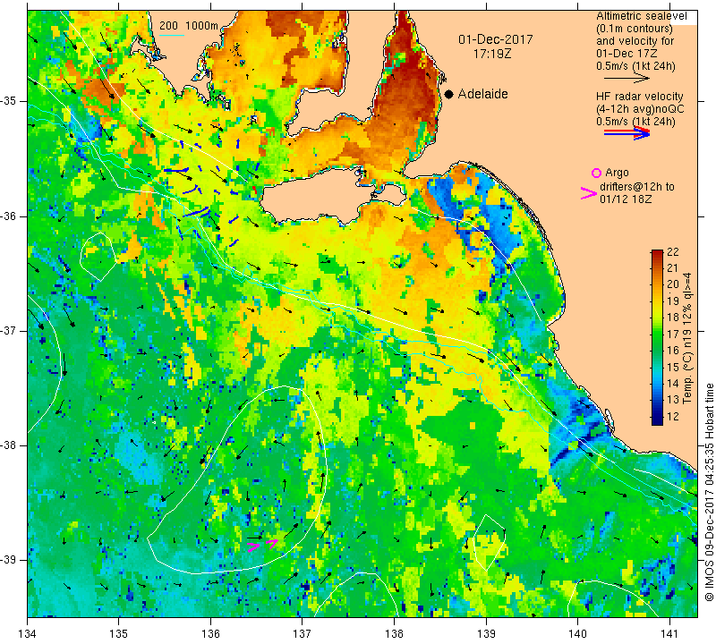Click the latitude axis label -39
Viewport: 716px width, 644px height.
[9, 560]
